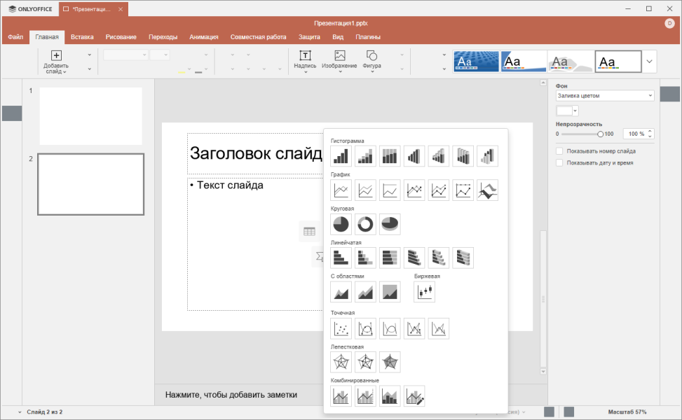Image resolution: width=682 pixels, height=420 pixels.
Task: Open the Файл menu
Action: pyautogui.click(x=15, y=37)
